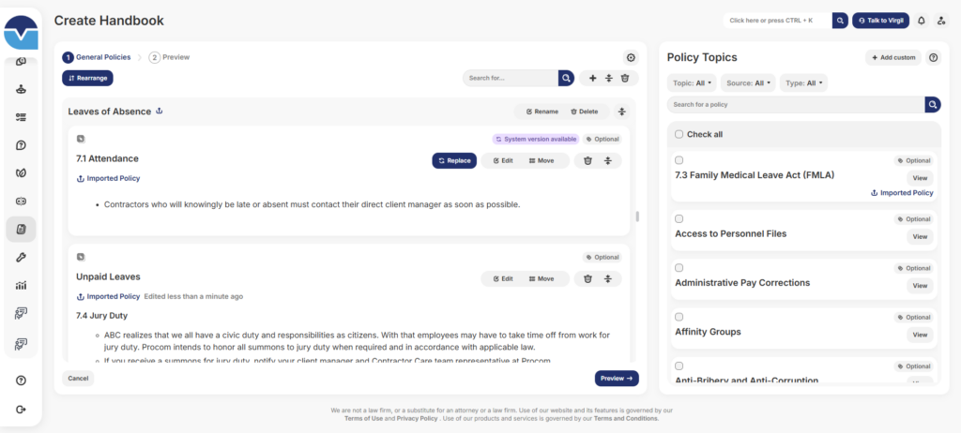Screen dimensions: 961x433
Task: Click the user account icon in header
Action: [941, 20]
